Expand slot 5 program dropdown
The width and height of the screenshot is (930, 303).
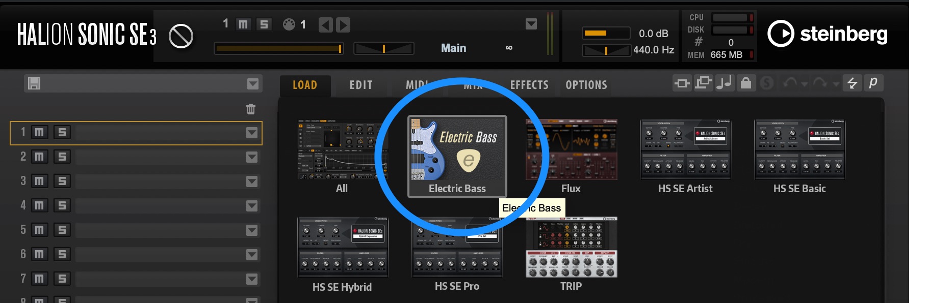click(x=252, y=230)
